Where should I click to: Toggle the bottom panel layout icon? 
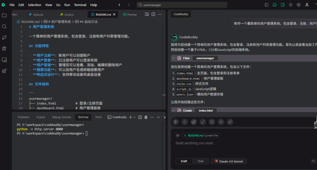[274, 5]
